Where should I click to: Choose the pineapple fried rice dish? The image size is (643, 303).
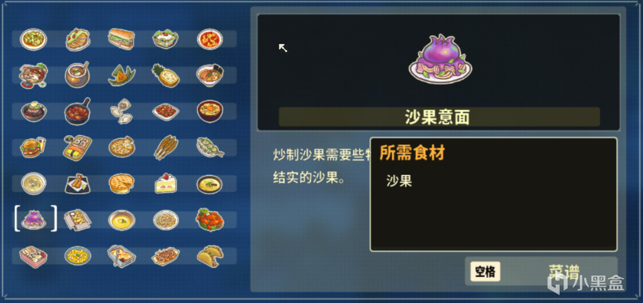click(166, 75)
